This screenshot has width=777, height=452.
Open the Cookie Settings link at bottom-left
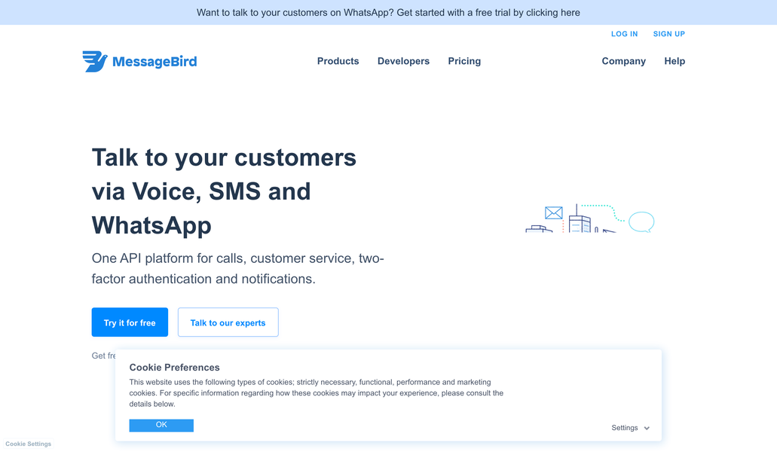pyautogui.click(x=29, y=444)
